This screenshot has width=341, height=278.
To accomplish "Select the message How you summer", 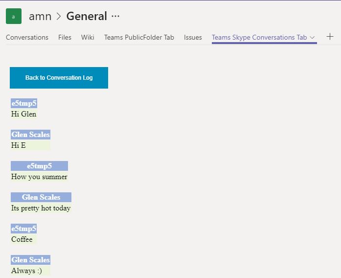I will pos(39,176).
